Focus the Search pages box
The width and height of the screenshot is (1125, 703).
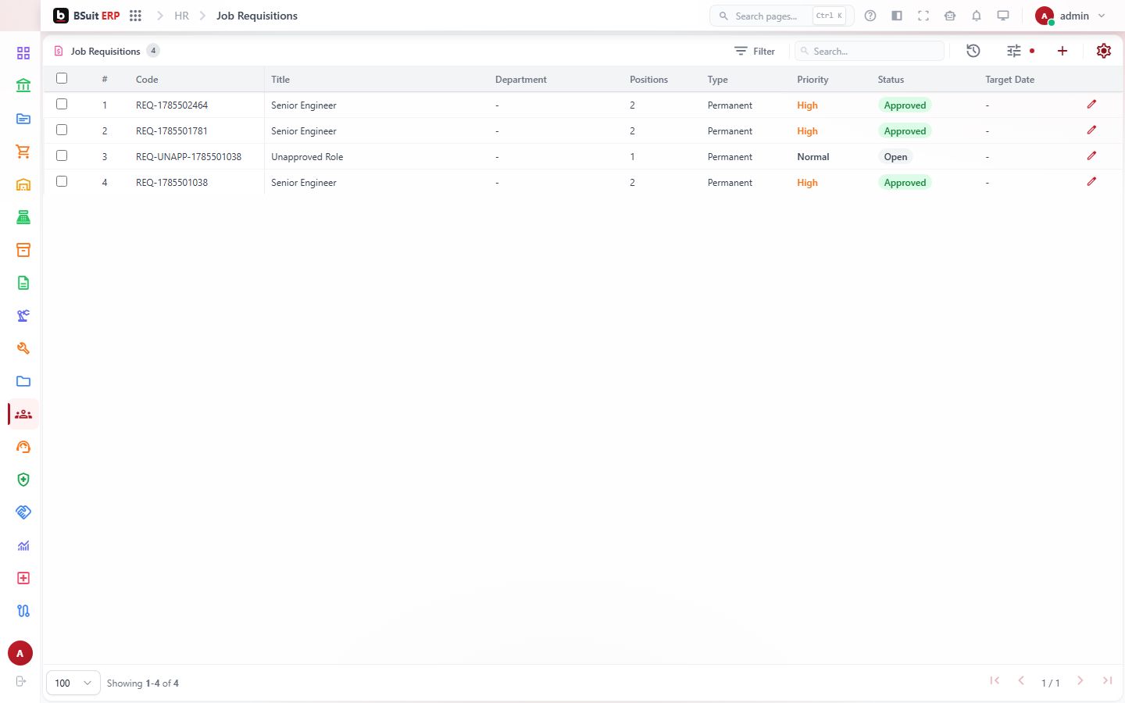(x=781, y=16)
